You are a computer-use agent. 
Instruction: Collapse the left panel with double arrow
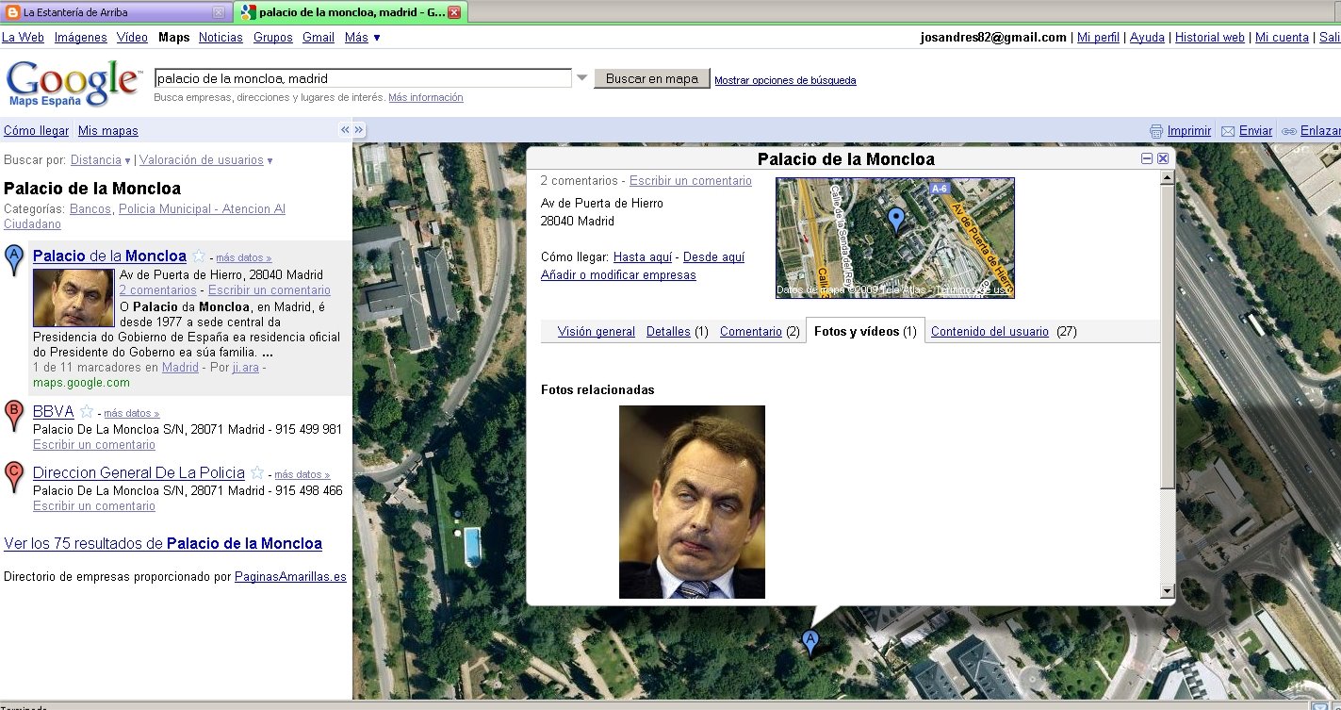coord(345,130)
